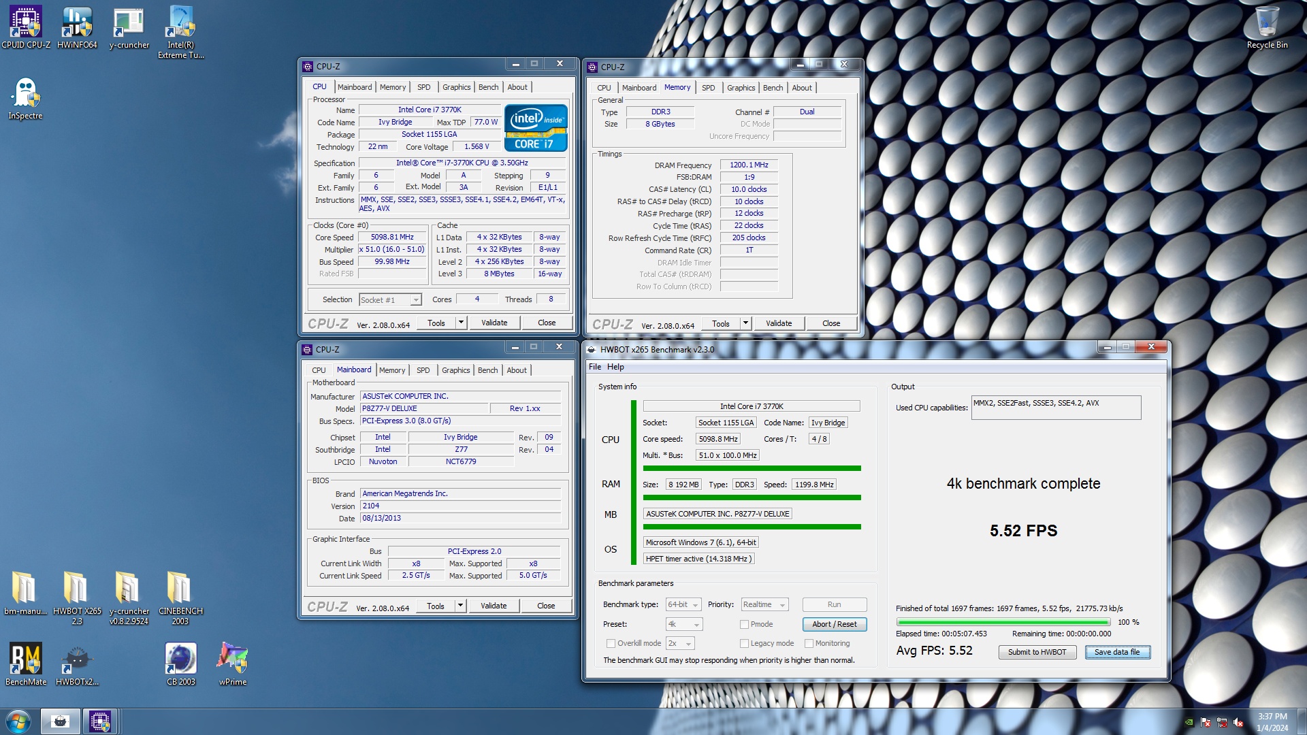The height and width of the screenshot is (735, 1307).
Task: Toggle the Pmode checkbox
Action: 745,624
